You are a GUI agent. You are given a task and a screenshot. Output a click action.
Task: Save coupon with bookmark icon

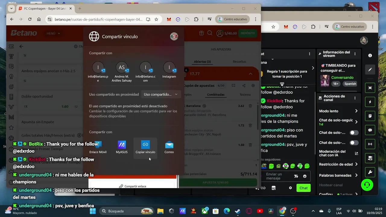[233, 86]
